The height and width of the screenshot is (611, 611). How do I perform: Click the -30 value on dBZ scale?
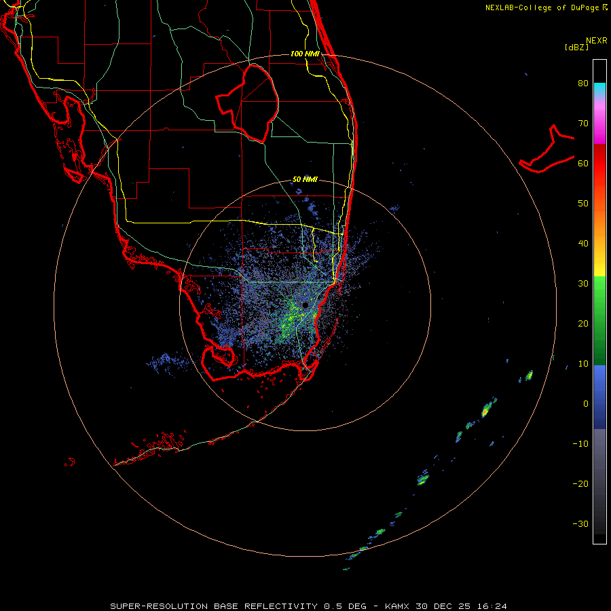(x=580, y=524)
